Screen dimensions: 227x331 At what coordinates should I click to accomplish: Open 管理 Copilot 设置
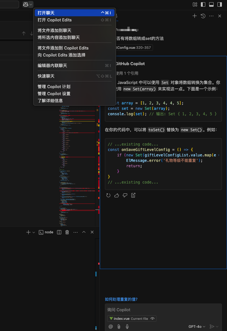pos(74,94)
